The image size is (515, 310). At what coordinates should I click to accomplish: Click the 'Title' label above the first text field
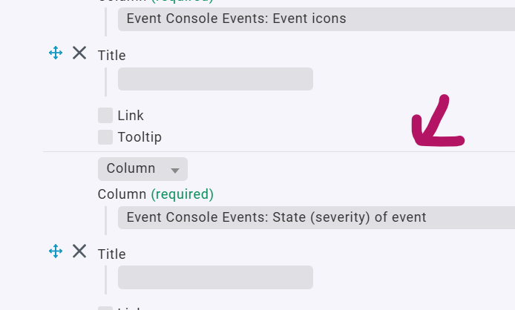pyautogui.click(x=111, y=56)
